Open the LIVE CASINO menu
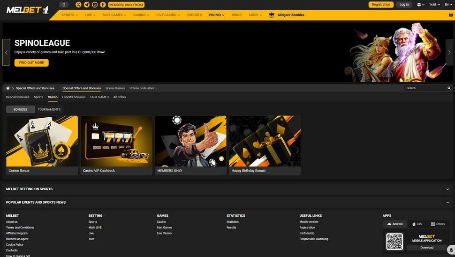455x257 pixels. tap(168, 15)
